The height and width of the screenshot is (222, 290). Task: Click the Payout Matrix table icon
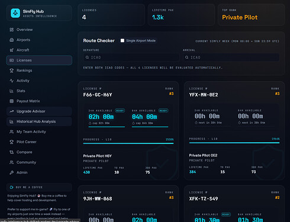click(x=12, y=101)
